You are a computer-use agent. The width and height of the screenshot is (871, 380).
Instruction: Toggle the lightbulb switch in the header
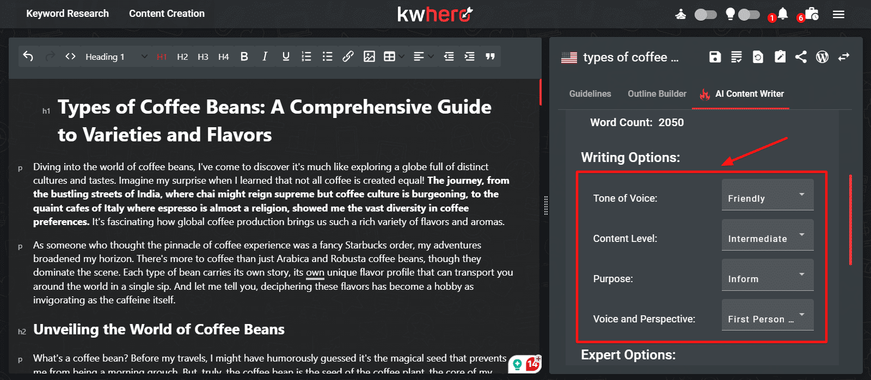click(x=749, y=14)
